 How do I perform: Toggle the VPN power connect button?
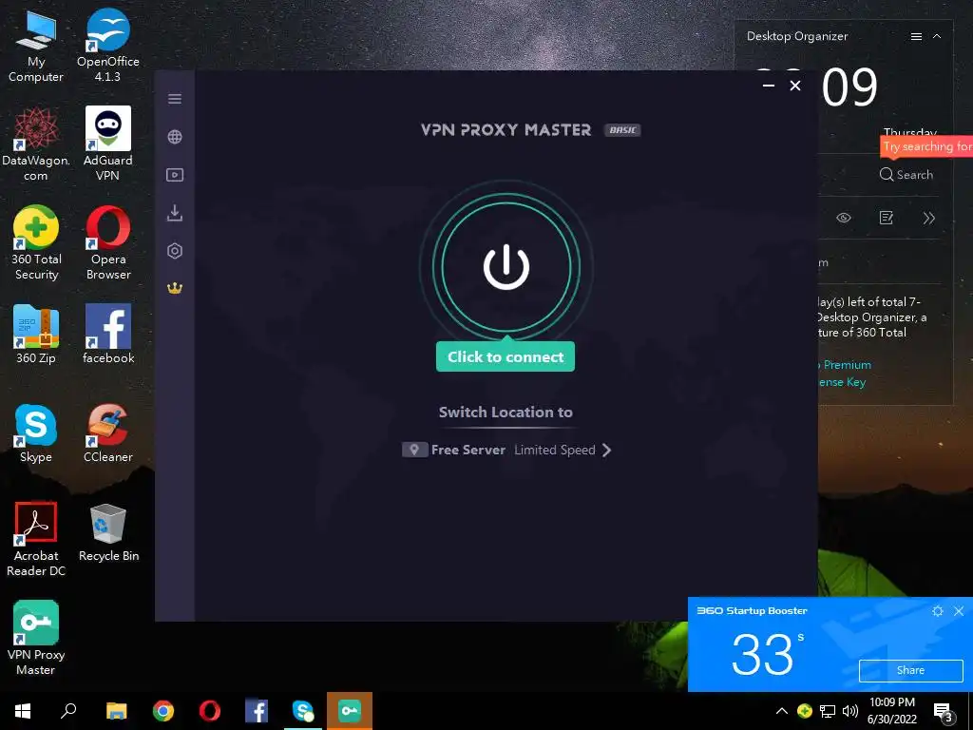(x=506, y=267)
